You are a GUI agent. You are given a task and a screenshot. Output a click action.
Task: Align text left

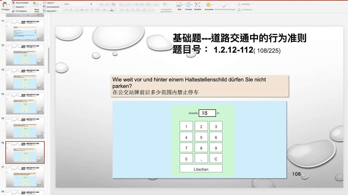pyautogui.click(x=122, y=9)
